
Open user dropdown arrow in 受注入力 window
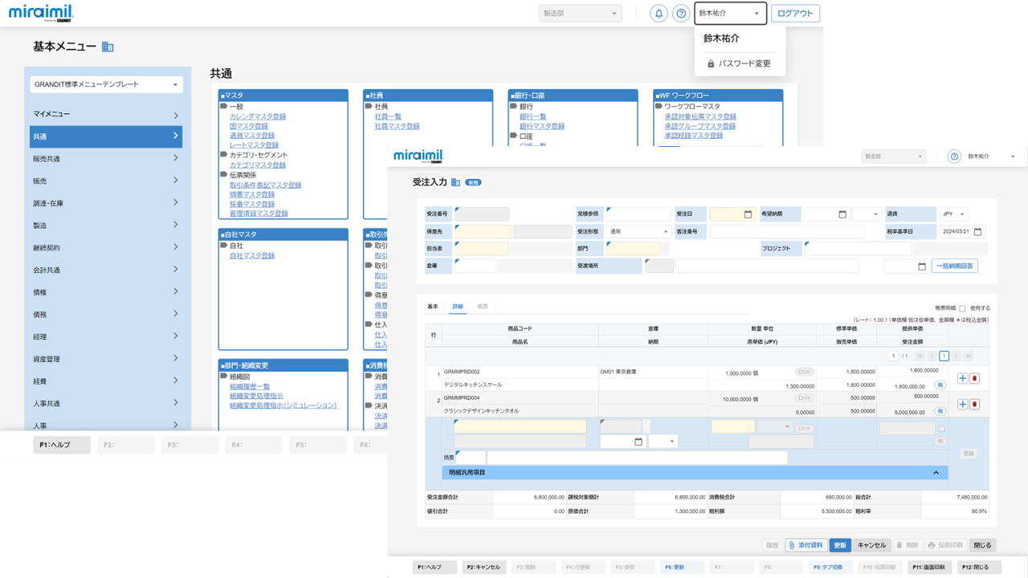click(x=1013, y=157)
